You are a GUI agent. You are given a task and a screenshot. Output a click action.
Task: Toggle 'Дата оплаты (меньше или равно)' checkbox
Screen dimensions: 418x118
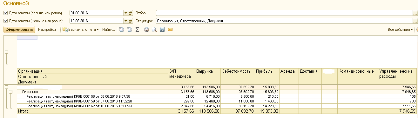point(5,21)
